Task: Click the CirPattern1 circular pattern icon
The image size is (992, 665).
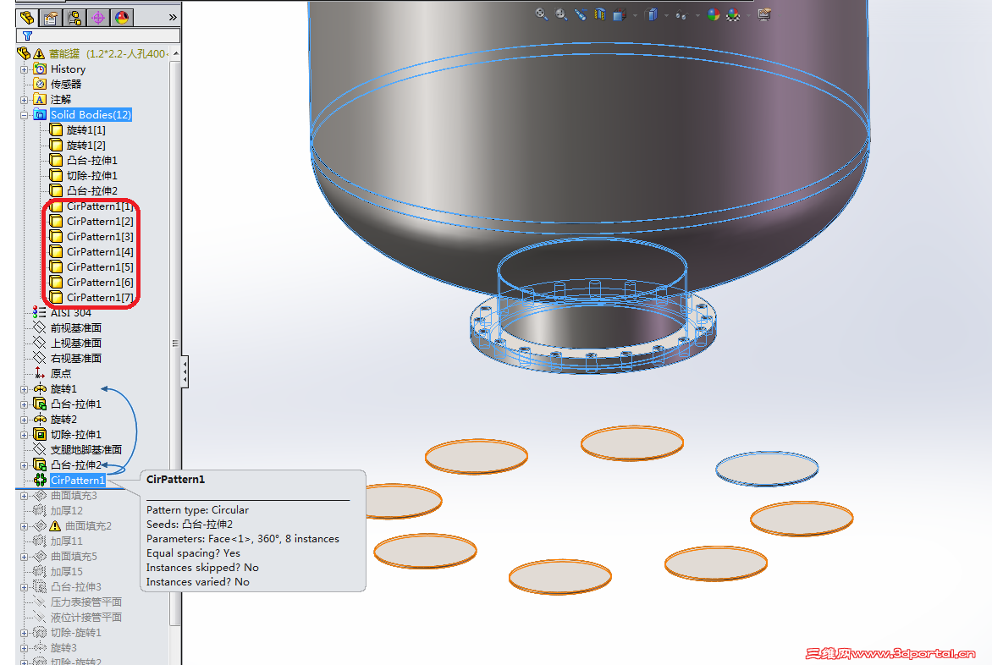Action: point(40,480)
